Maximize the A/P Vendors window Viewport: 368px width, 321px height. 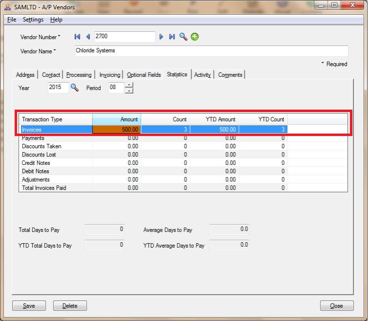point(334,5)
